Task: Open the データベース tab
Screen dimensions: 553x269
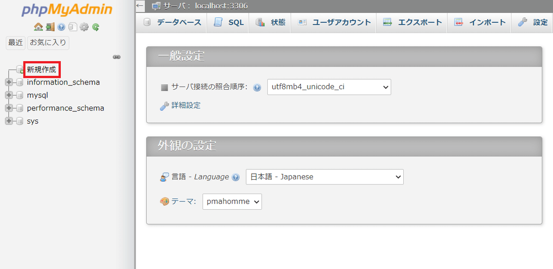Action: [x=171, y=23]
